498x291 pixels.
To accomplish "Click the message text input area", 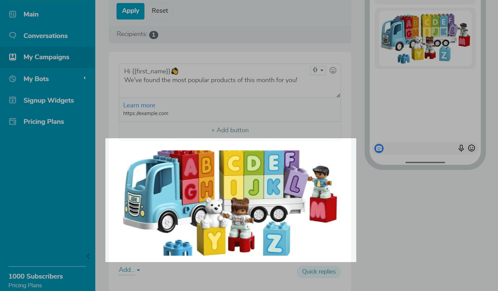I will click(230, 81).
